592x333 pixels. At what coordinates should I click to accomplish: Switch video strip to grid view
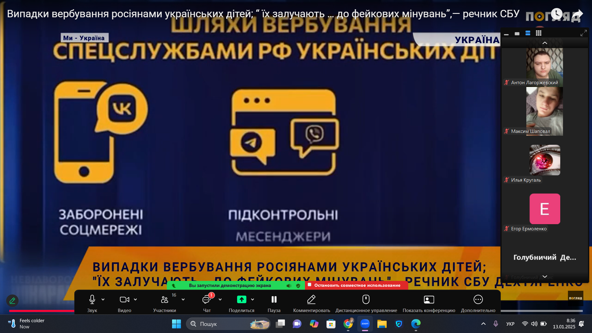(x=539, y=33)
